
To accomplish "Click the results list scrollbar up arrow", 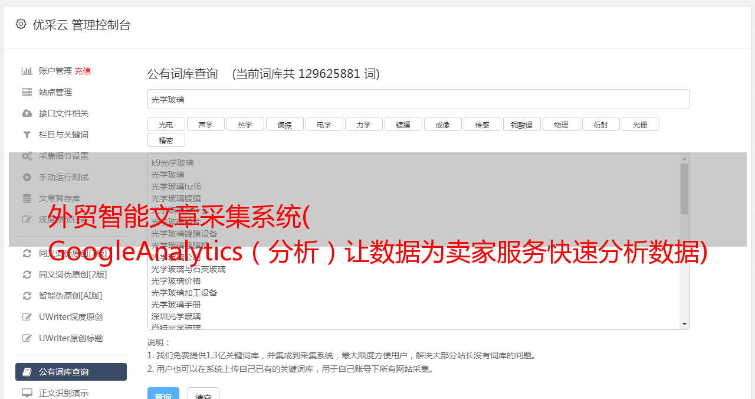I will [x=684, y=159].
